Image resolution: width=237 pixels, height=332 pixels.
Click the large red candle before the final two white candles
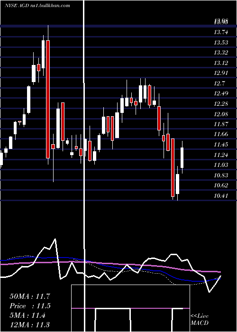coord(173,168)
